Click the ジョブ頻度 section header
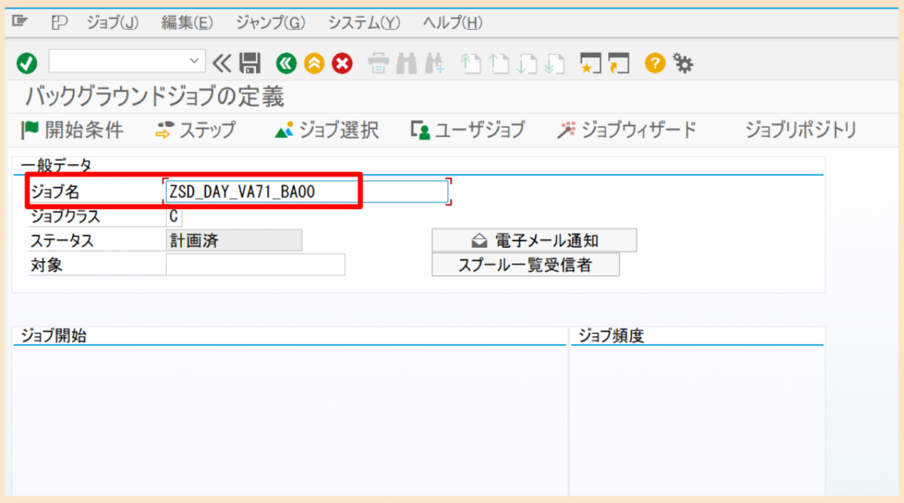This screenshot has height=503, width=904. tap(611, 336)
